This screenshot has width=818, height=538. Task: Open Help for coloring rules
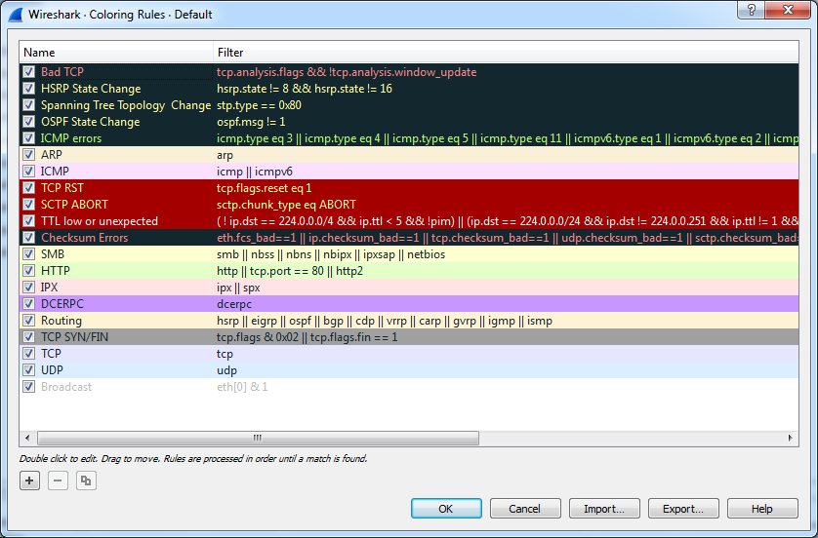762,509
